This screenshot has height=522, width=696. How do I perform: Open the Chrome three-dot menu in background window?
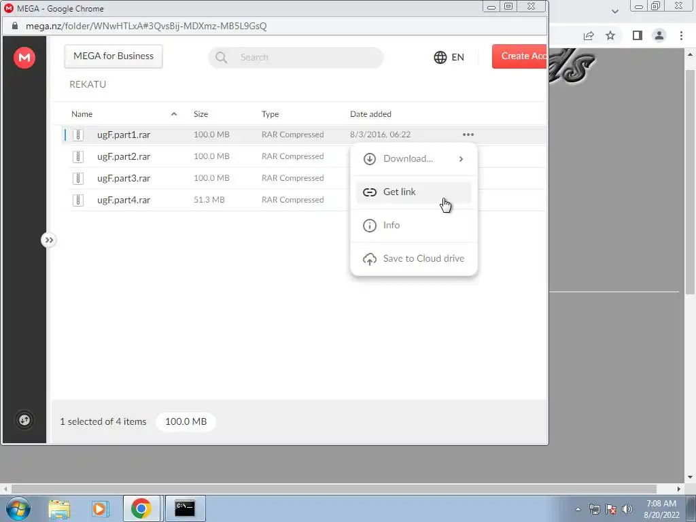pos(681,35)
